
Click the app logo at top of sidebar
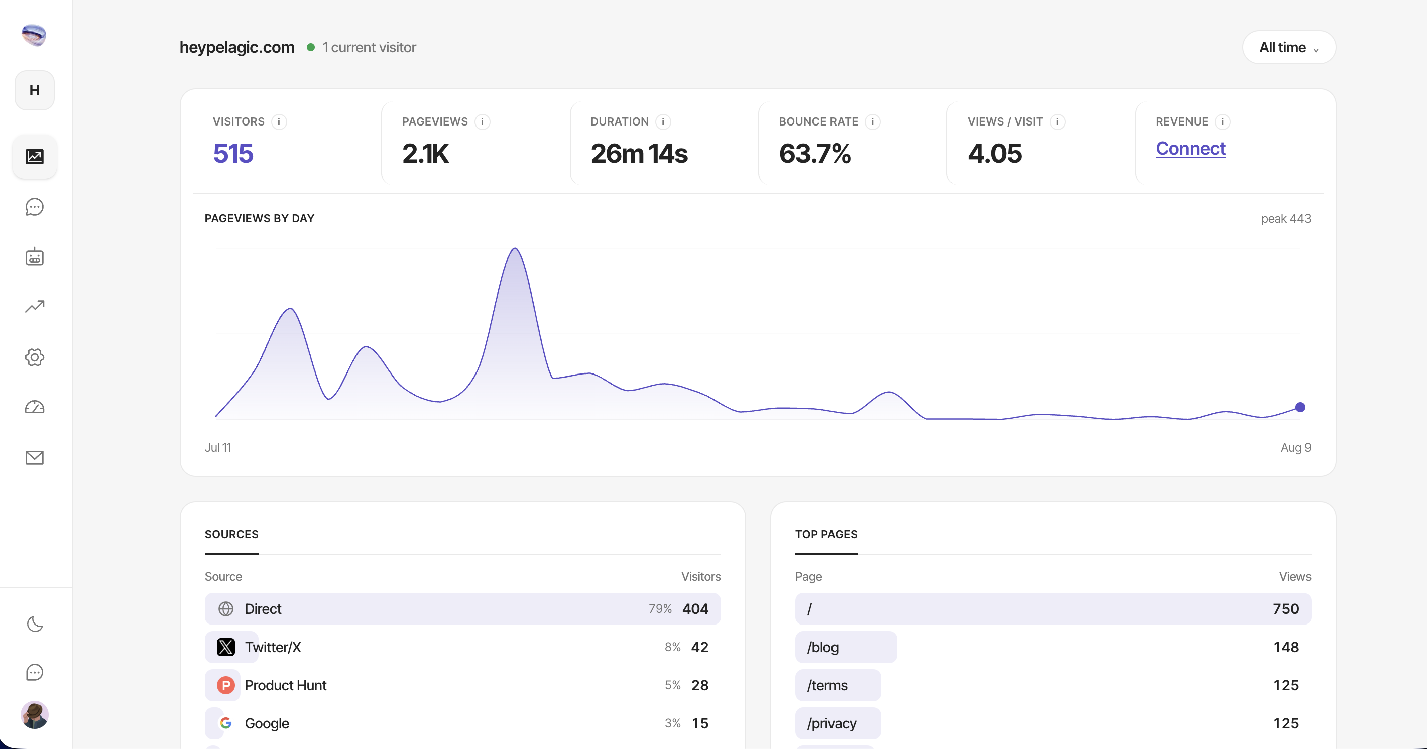[x=34, y=35]
